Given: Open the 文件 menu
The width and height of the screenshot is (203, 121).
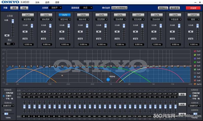Looking at the screenshot, I should pos(37,2).
